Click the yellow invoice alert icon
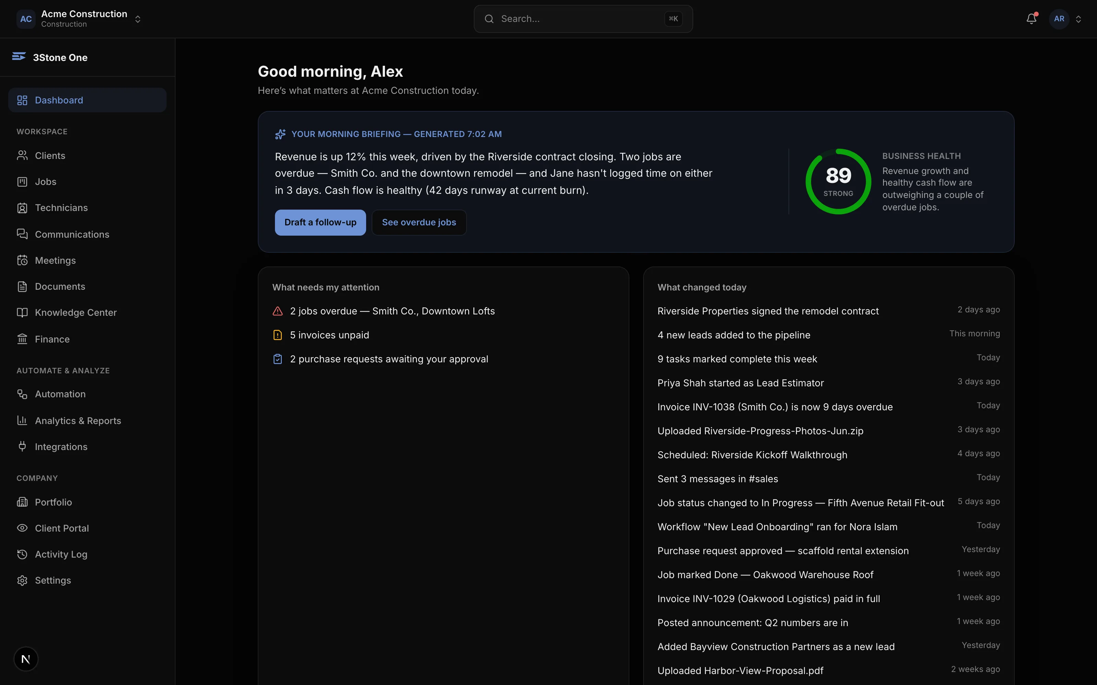 pos(277,335)
